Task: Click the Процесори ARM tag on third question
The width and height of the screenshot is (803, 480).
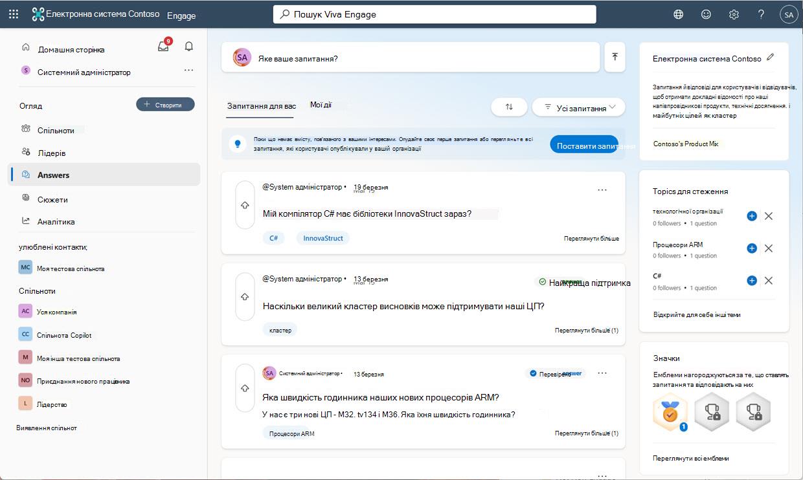Action: pos(291,433)
